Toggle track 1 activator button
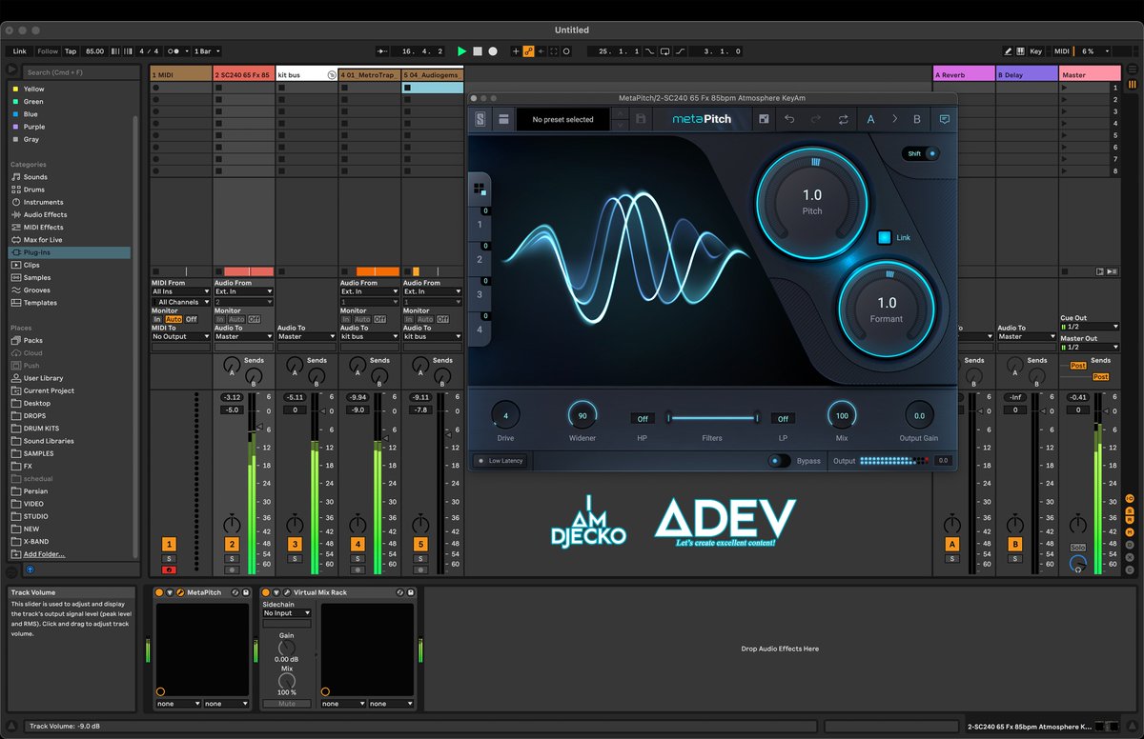This screenshot has width=1144, height=739. pyautogui.click(x=169, y=544)
